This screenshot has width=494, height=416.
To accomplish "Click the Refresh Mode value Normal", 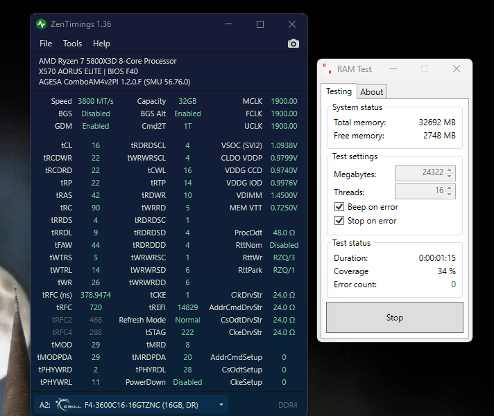I will pos(187,320).
